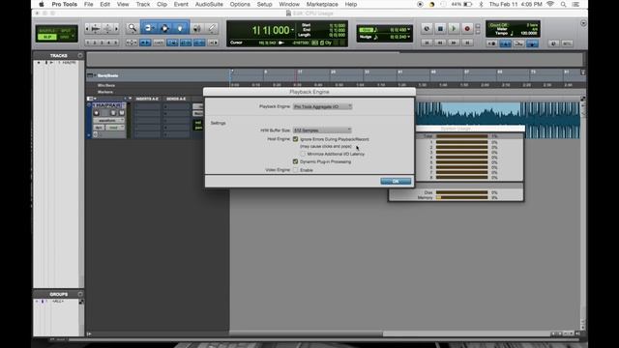Image resolution: width=619 pixels, height=348 pixels.
Task: Open the Grid value dropdown
Action: [408, 30]
